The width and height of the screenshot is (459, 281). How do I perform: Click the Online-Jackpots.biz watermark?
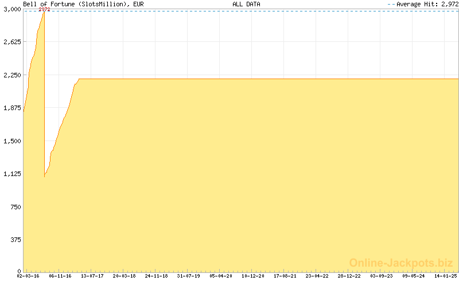click(401, 263)
